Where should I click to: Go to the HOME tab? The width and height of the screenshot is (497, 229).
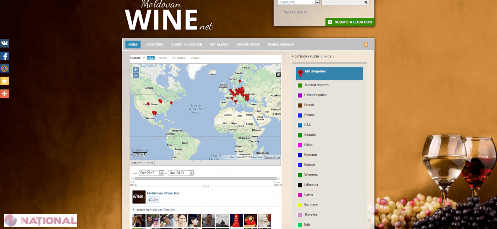[133, 45]
